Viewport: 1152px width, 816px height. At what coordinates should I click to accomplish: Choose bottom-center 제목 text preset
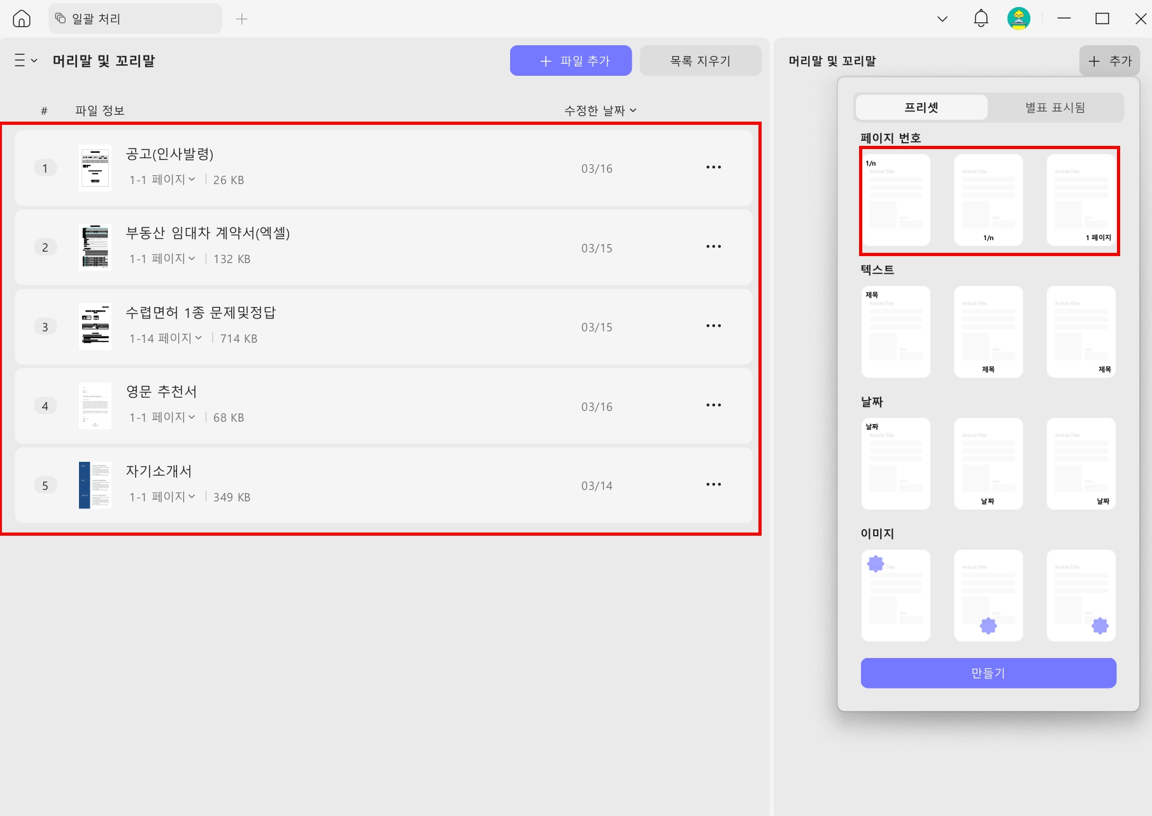[988, 332]
